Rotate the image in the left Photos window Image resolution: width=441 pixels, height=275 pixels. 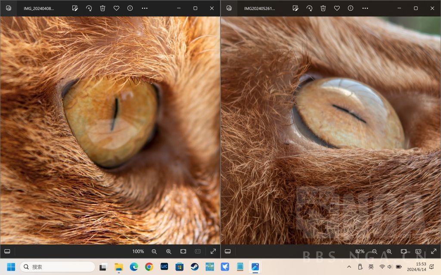pyautogui.click(x=89, y=8)
